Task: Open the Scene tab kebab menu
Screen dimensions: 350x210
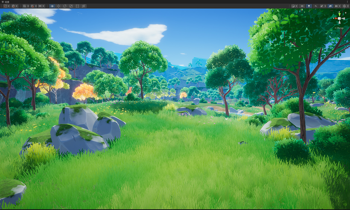Action: [x=348, y=2]
